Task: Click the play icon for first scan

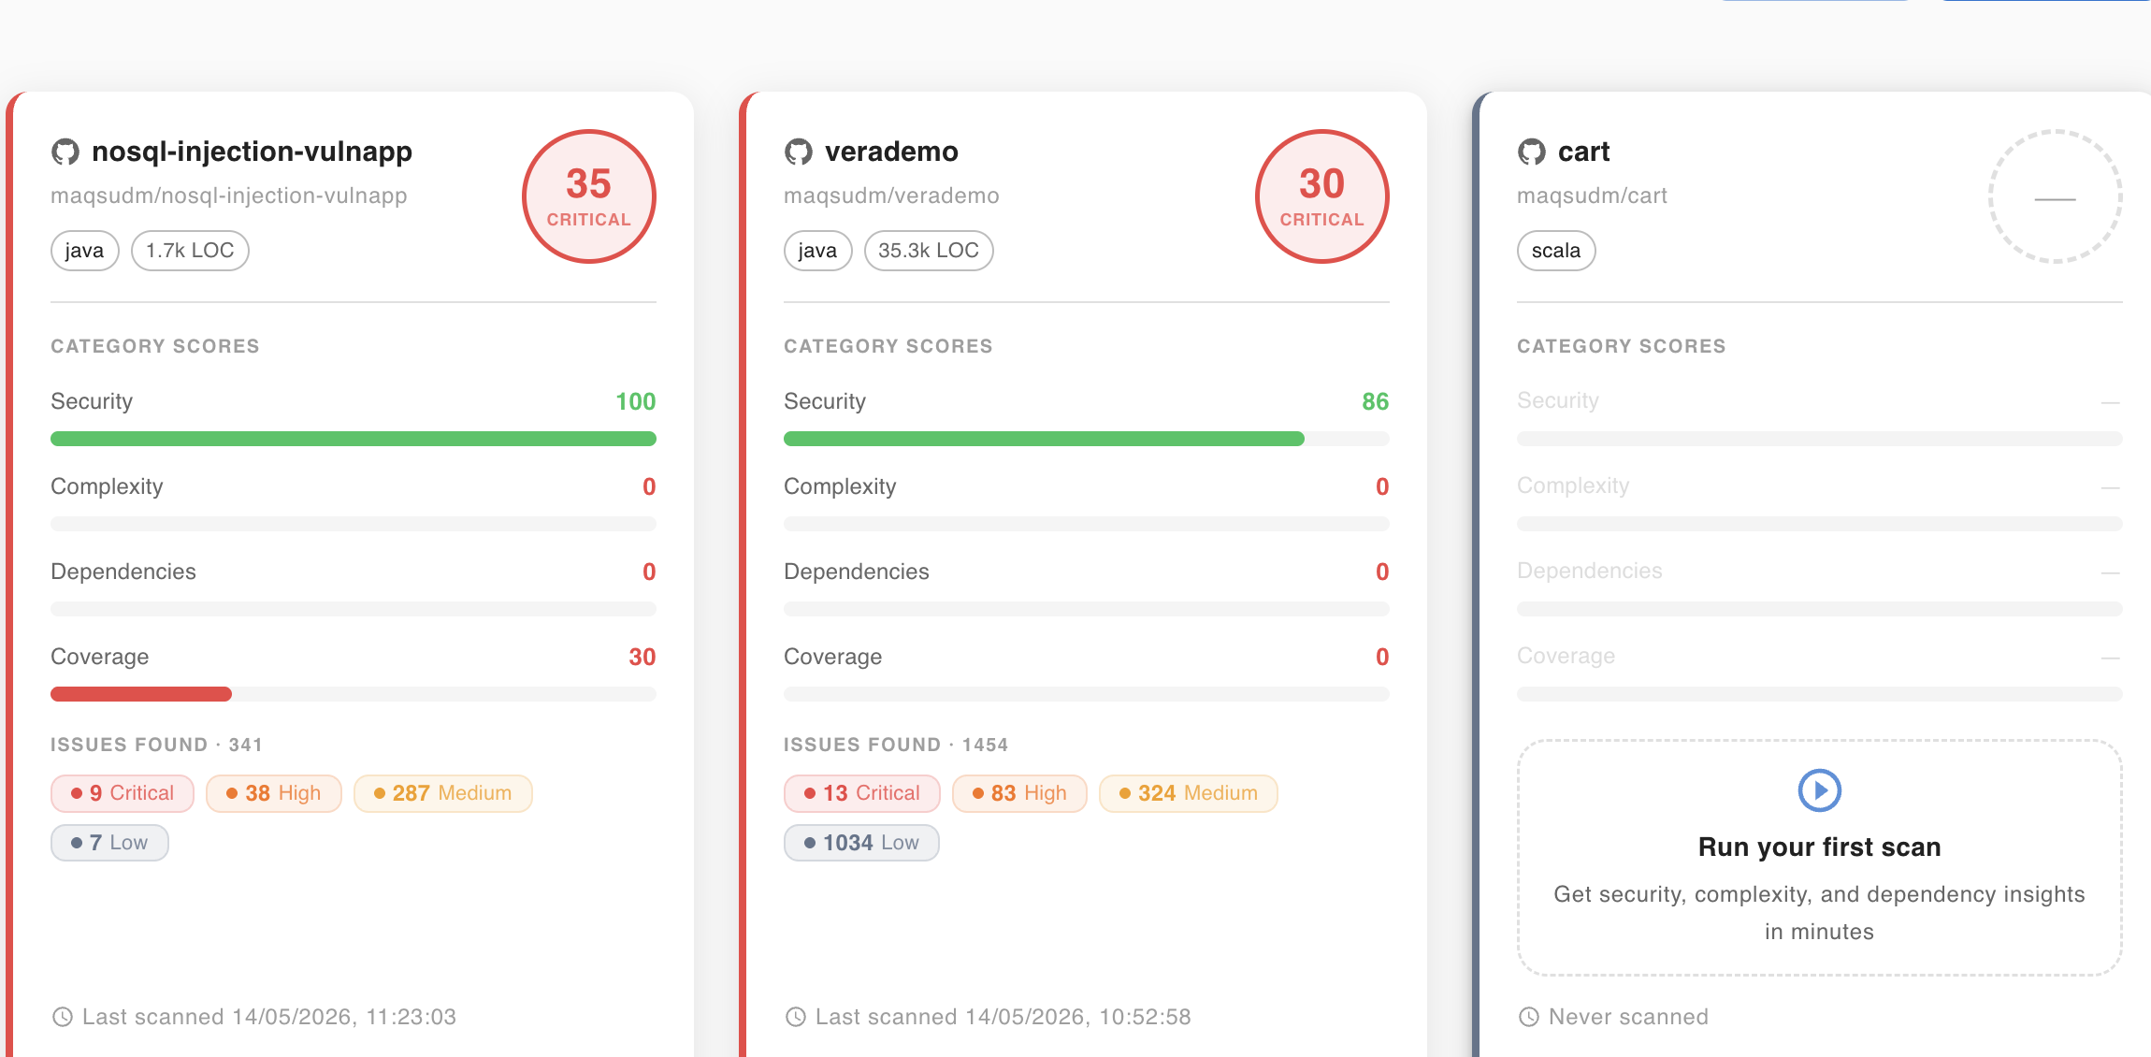Action: (1819, 790)
